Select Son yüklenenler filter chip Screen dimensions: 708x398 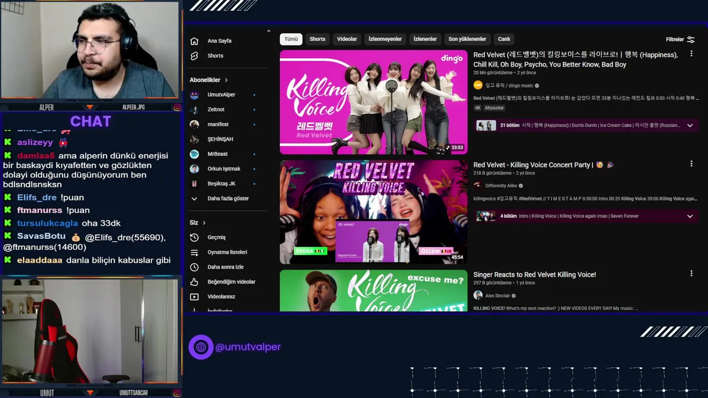[x=467, y=39]
